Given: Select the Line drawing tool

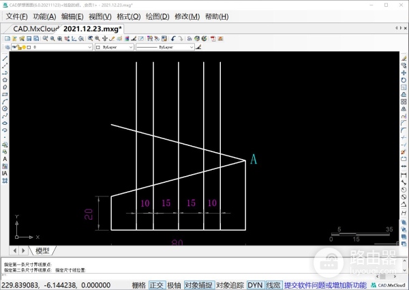Looking at the screenshot, I should coord(5,58).
